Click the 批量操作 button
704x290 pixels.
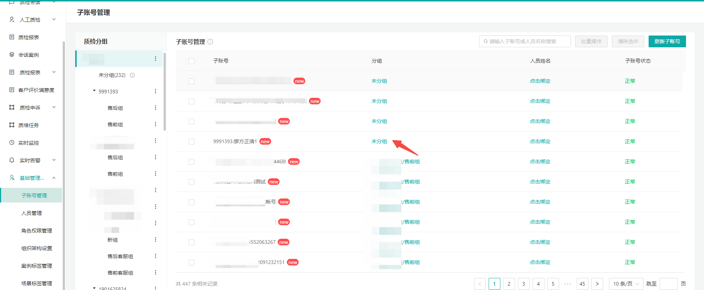591,41
